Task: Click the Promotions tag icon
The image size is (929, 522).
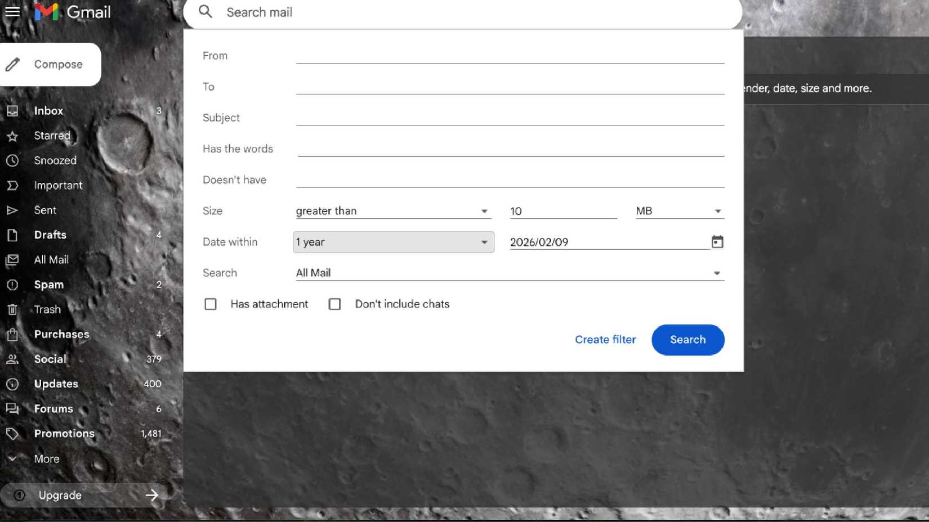Action: 12,434
